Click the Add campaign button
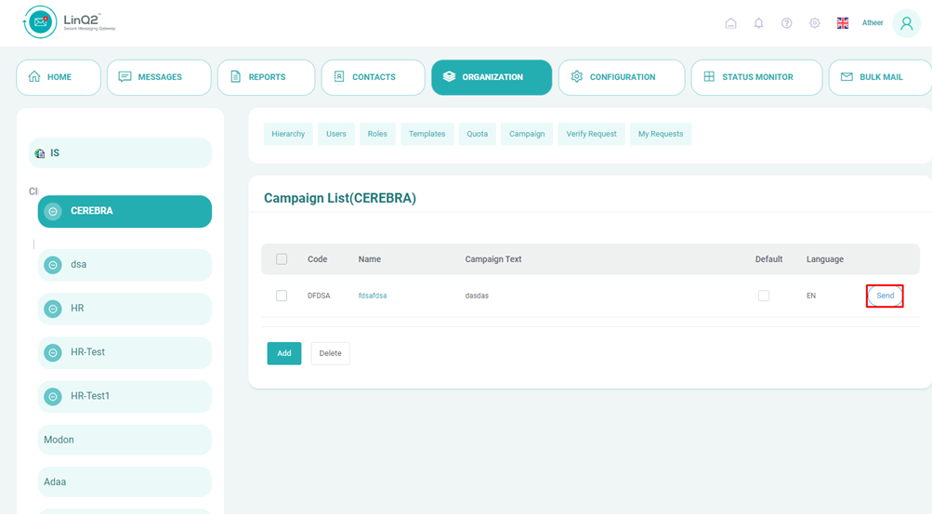 pyautogui.click(x=284, y=353)
